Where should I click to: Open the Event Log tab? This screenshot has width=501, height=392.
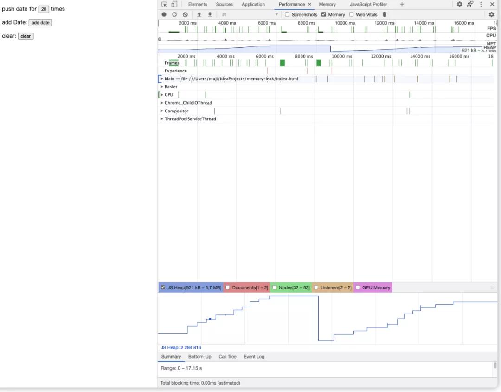(x=254, y=357)
